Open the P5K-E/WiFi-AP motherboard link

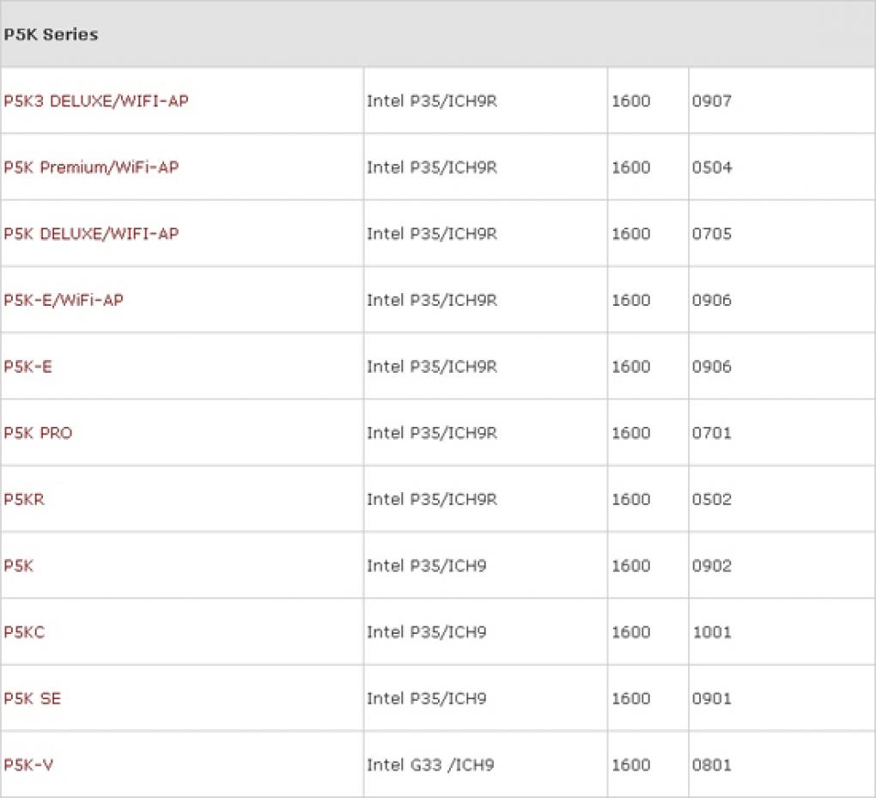click(x=64, y=300)
